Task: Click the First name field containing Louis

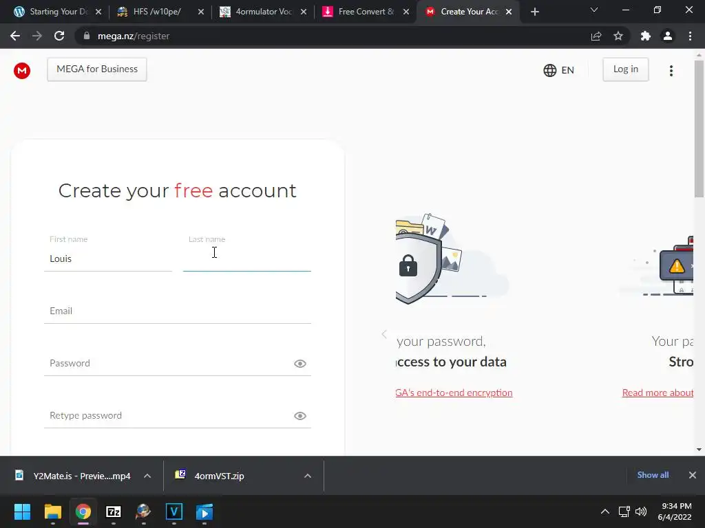Action: [x=108, y=258]
